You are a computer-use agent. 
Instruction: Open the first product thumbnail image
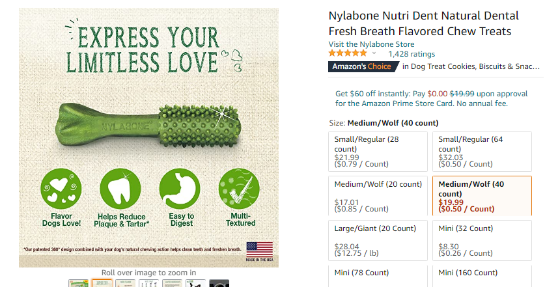pyautogui.click(x=77, y=284)
